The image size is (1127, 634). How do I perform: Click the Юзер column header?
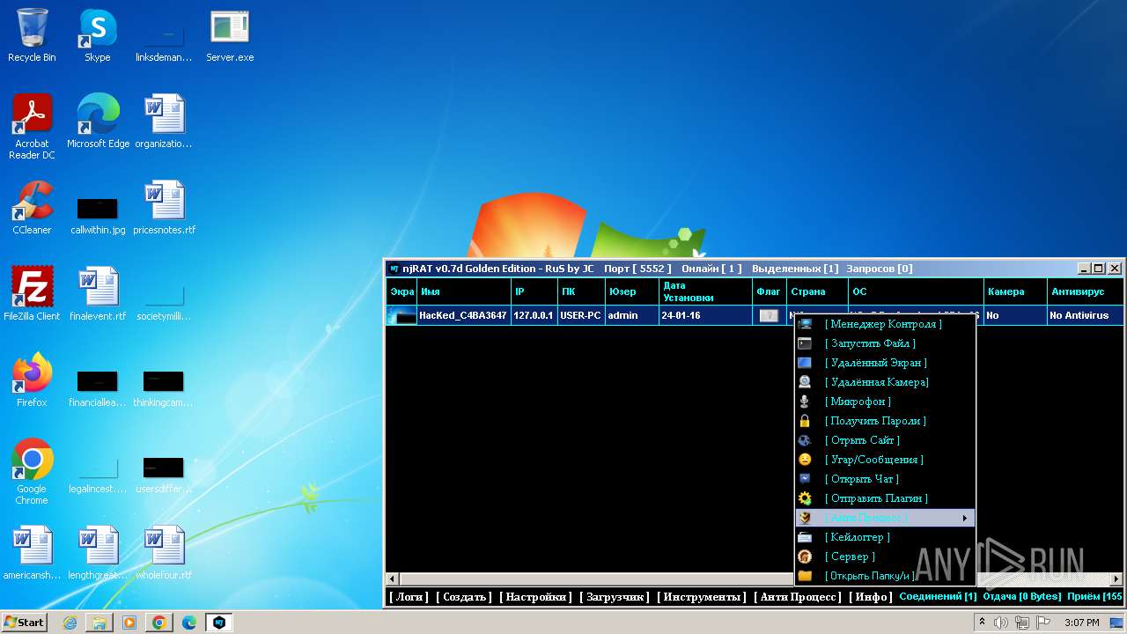tap(631, 291)
